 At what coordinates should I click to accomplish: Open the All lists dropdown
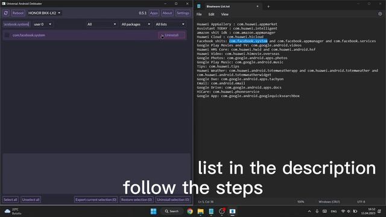tap(170, 24)
